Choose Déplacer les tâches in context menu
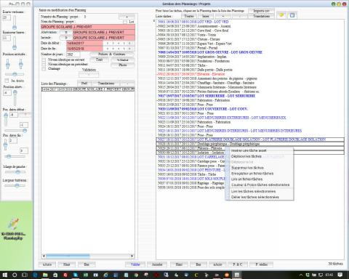This screenshot has height=279, width=349. coord(246,156)
